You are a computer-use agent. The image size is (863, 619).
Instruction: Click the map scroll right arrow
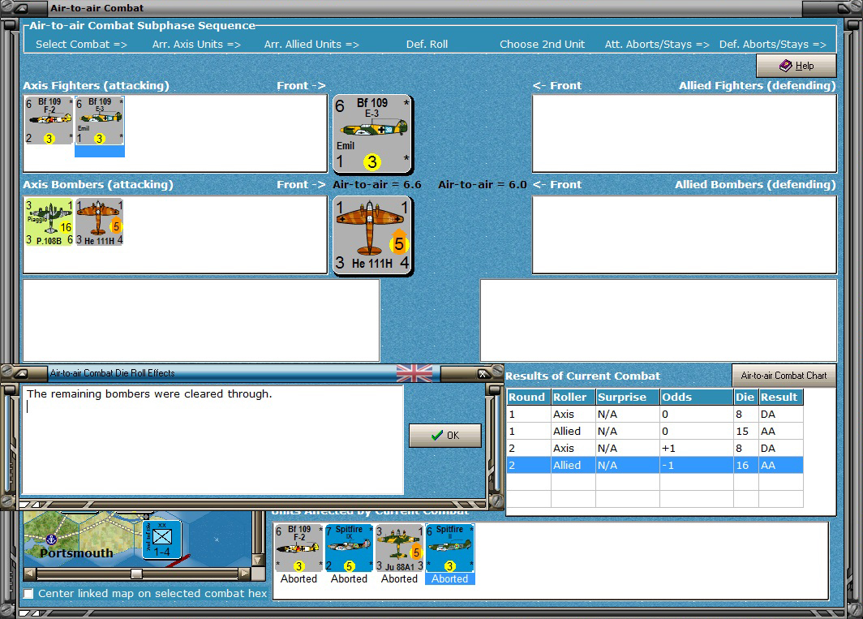[x=244, y=574]
